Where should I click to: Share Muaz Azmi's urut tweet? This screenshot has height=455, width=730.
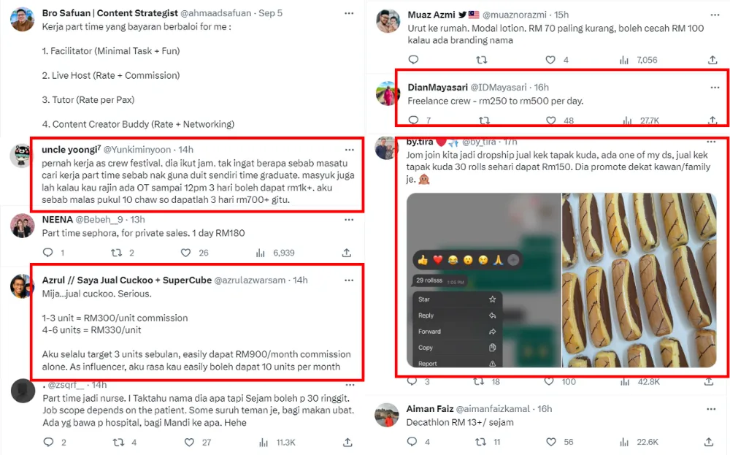pyautogui.click(x=712, y=60)
